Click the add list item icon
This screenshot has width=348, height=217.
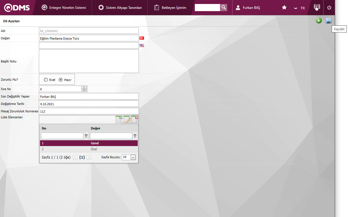(119, 119)
